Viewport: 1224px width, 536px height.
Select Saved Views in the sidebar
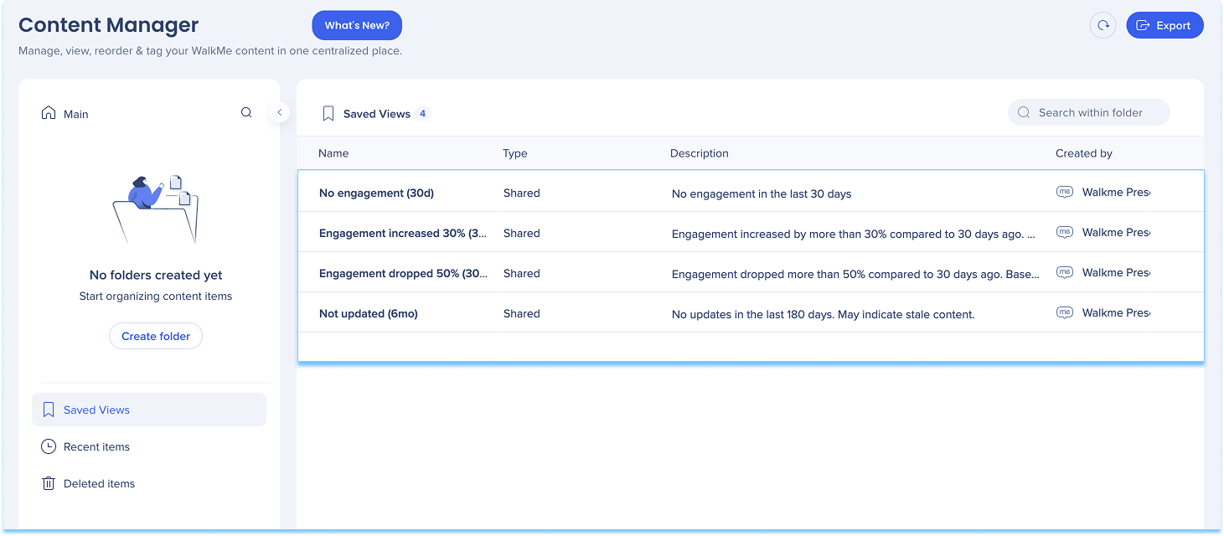96,410
